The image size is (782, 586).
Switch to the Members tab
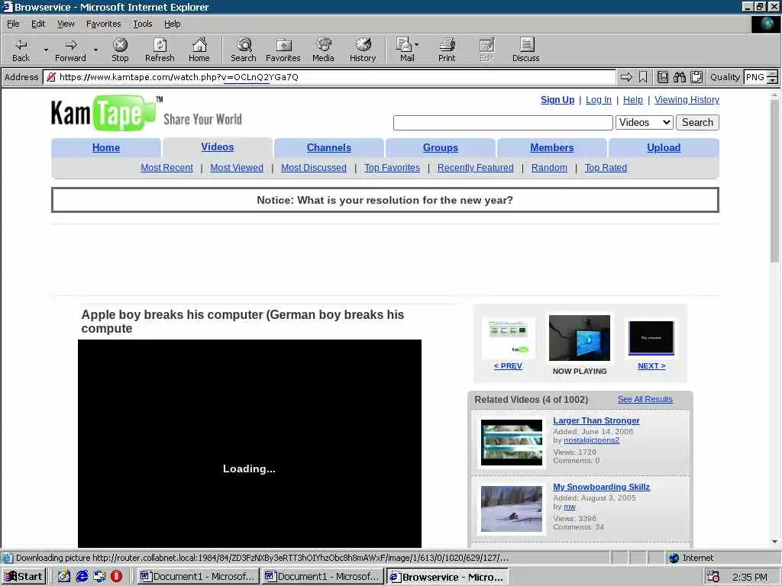pyautogui.click(x=551, y=147)
